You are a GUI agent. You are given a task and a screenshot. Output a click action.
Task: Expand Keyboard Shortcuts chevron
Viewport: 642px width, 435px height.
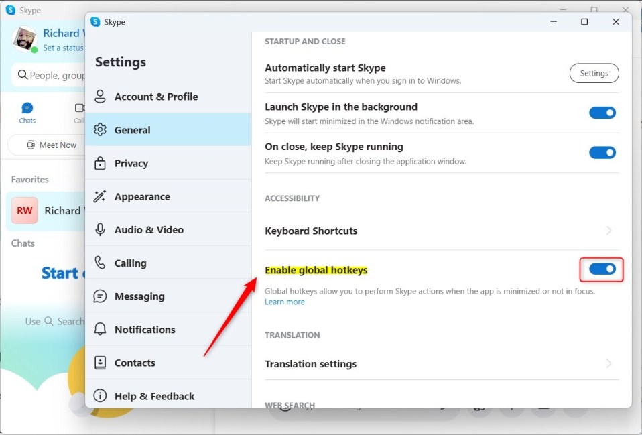click(609, 230)
